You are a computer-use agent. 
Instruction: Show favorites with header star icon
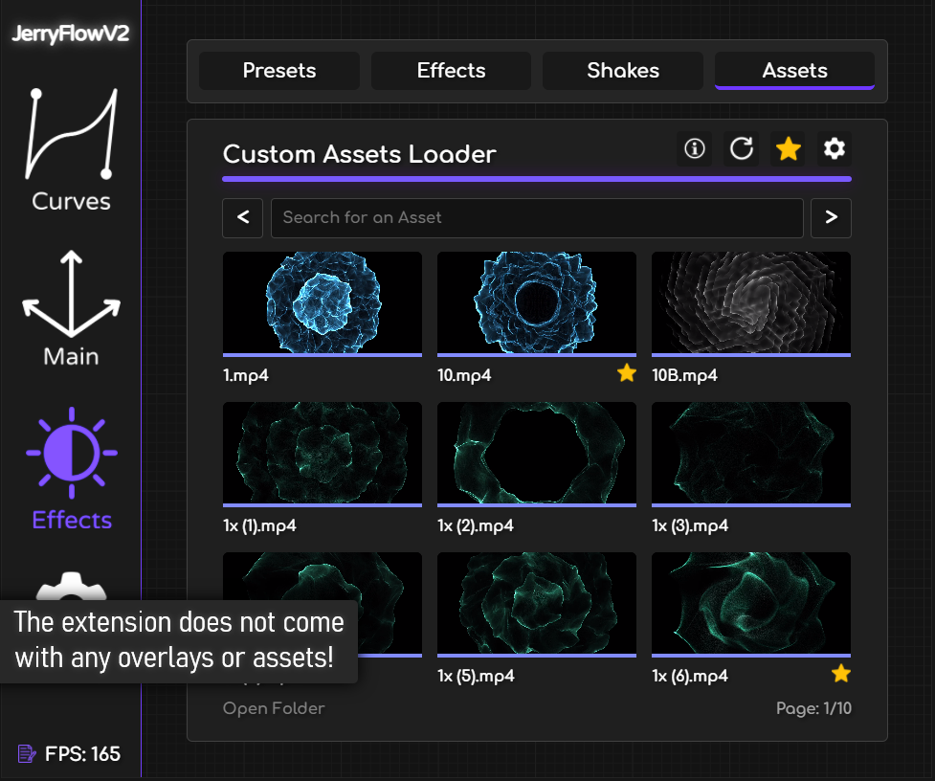788,148
